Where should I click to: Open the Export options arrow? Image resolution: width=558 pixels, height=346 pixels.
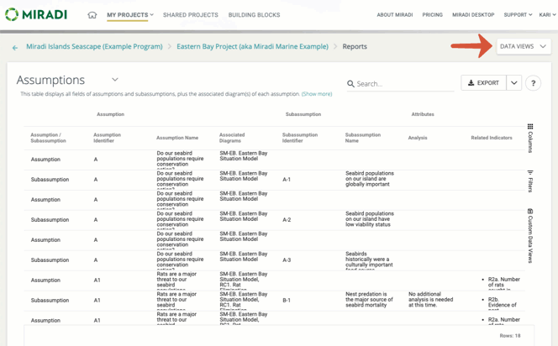[513, 83]
